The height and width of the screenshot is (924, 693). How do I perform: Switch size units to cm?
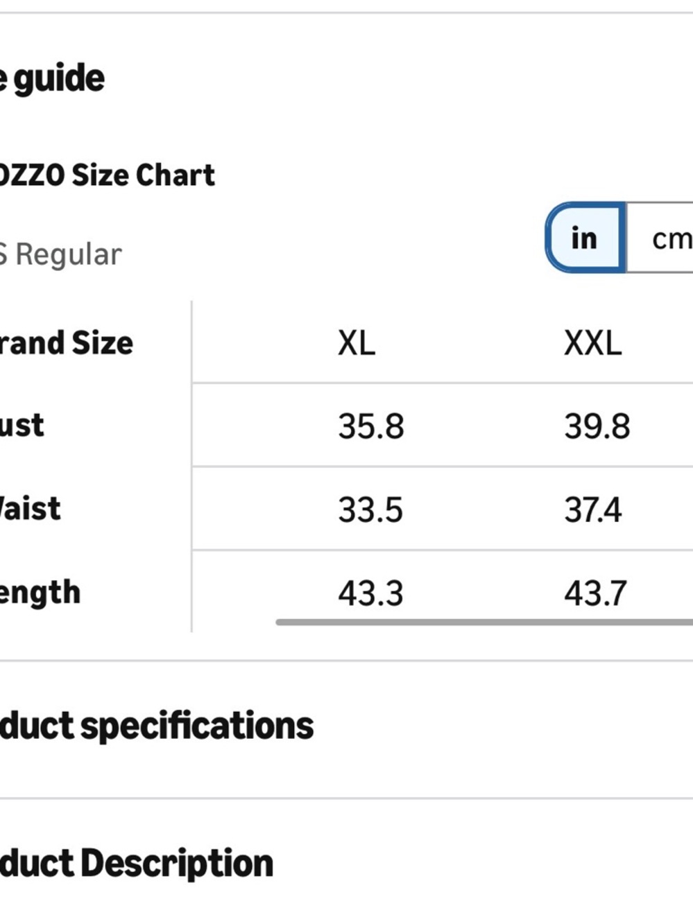pos(660,238)
